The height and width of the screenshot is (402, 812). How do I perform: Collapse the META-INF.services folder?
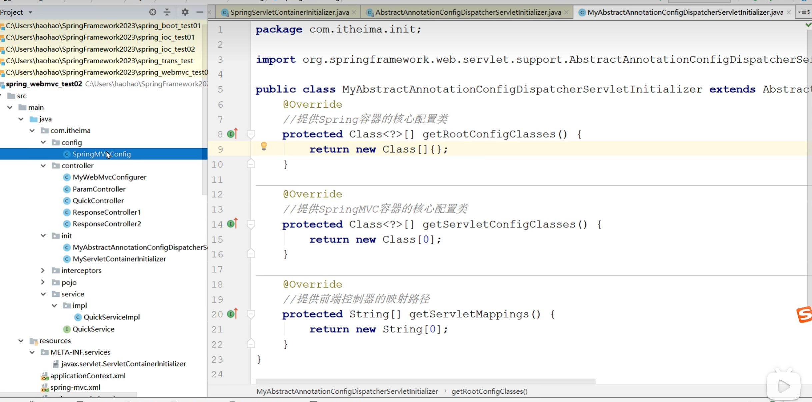tap(32, 352)
